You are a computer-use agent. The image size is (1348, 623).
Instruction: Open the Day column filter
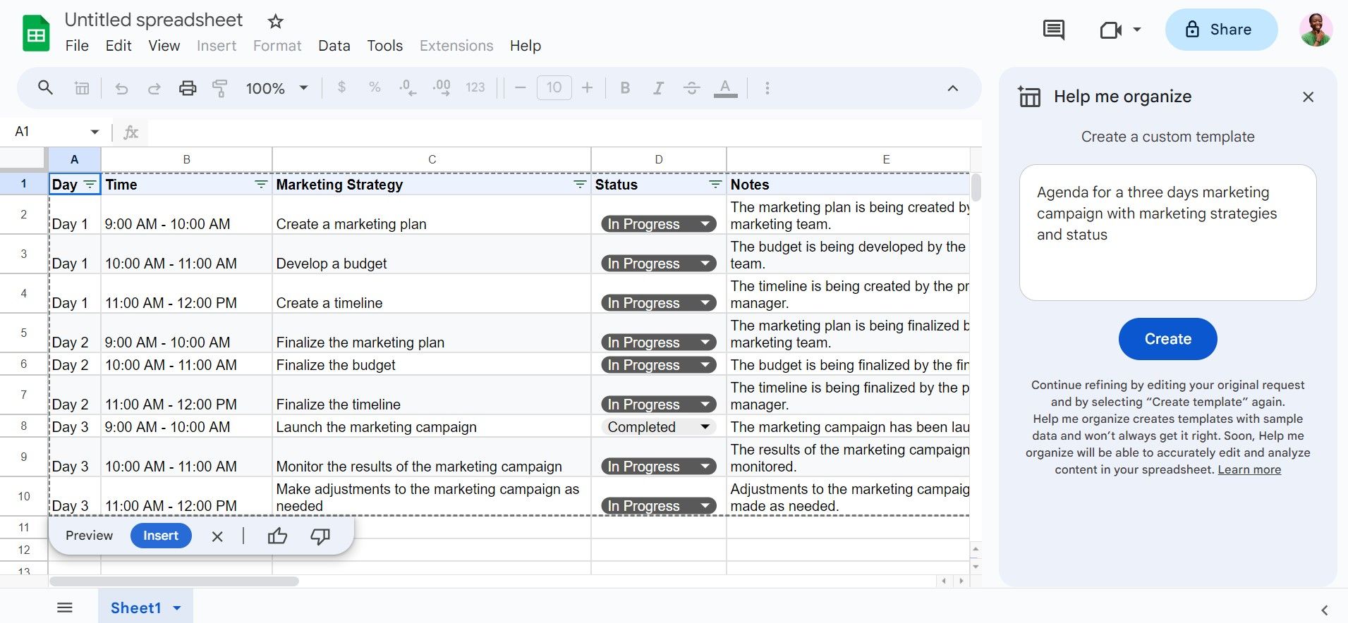(90, 185)
